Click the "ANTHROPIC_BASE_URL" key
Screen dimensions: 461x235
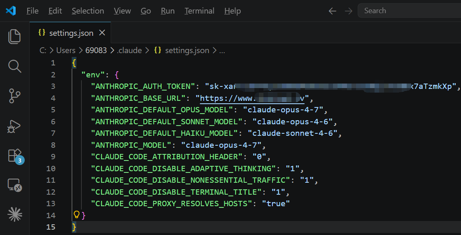138,98
